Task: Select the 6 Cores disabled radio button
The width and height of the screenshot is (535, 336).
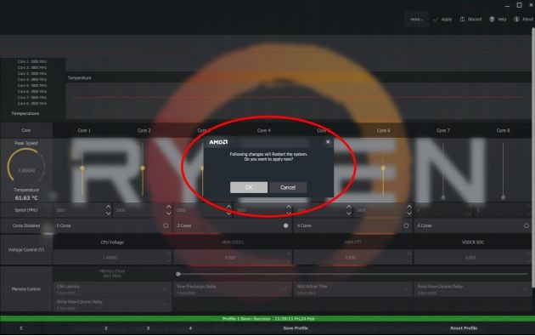Action: pos(527,225)
